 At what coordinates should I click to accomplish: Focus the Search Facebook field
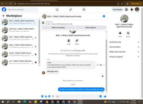23,9
